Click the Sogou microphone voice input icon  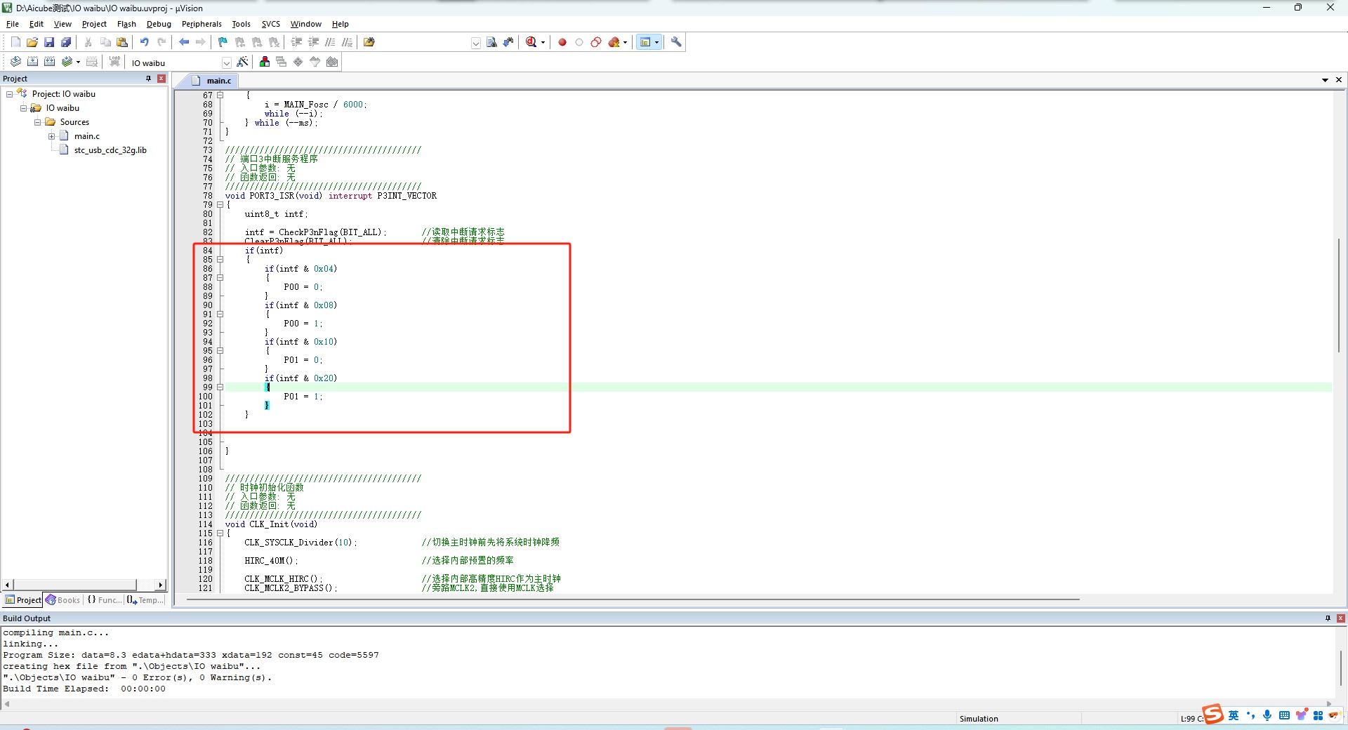(x=1267, y=715)
